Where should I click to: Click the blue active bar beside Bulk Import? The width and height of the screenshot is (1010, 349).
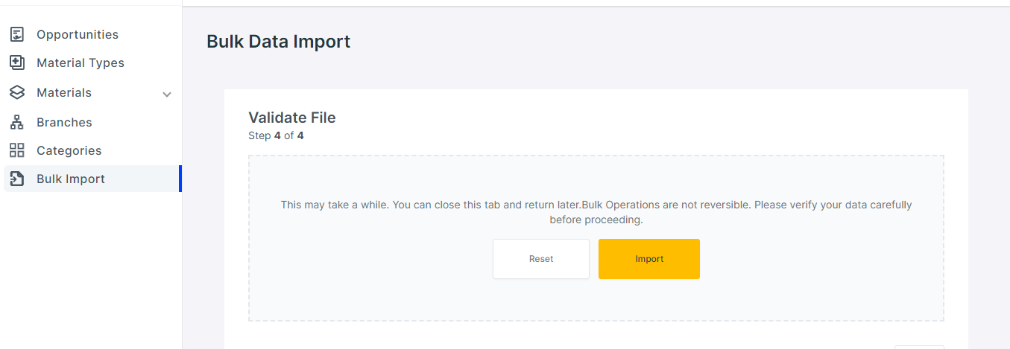(x=180, y=179)
